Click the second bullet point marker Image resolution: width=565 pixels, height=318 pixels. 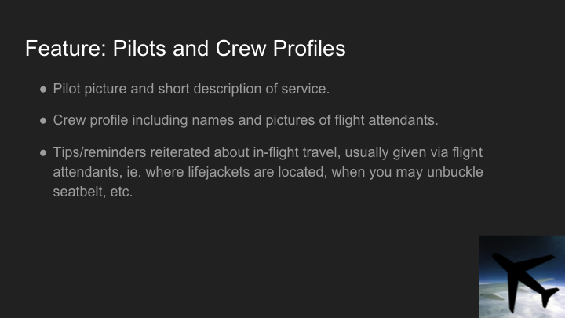point(44,122)
